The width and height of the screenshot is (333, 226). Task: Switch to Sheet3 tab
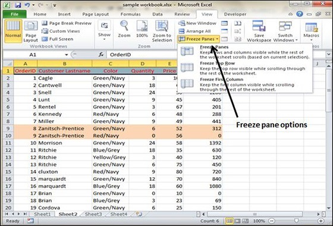tap(93, 214)
